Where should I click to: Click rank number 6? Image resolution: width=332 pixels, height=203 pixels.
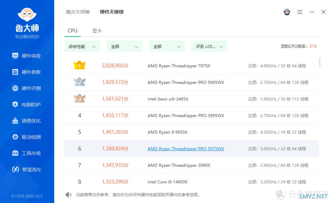coord(80,149)
